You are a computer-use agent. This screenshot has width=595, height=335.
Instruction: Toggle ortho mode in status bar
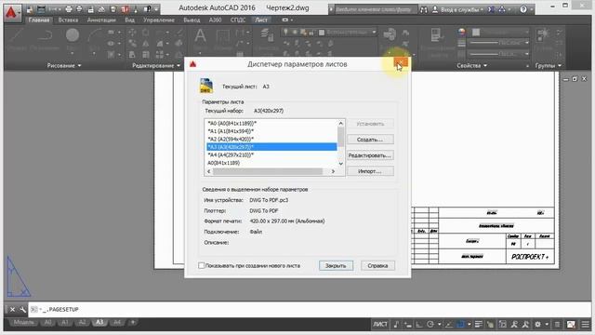(x=419, y=325)
